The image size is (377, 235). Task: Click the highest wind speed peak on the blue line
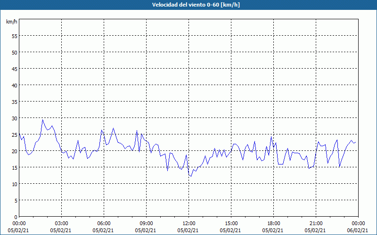42,119
